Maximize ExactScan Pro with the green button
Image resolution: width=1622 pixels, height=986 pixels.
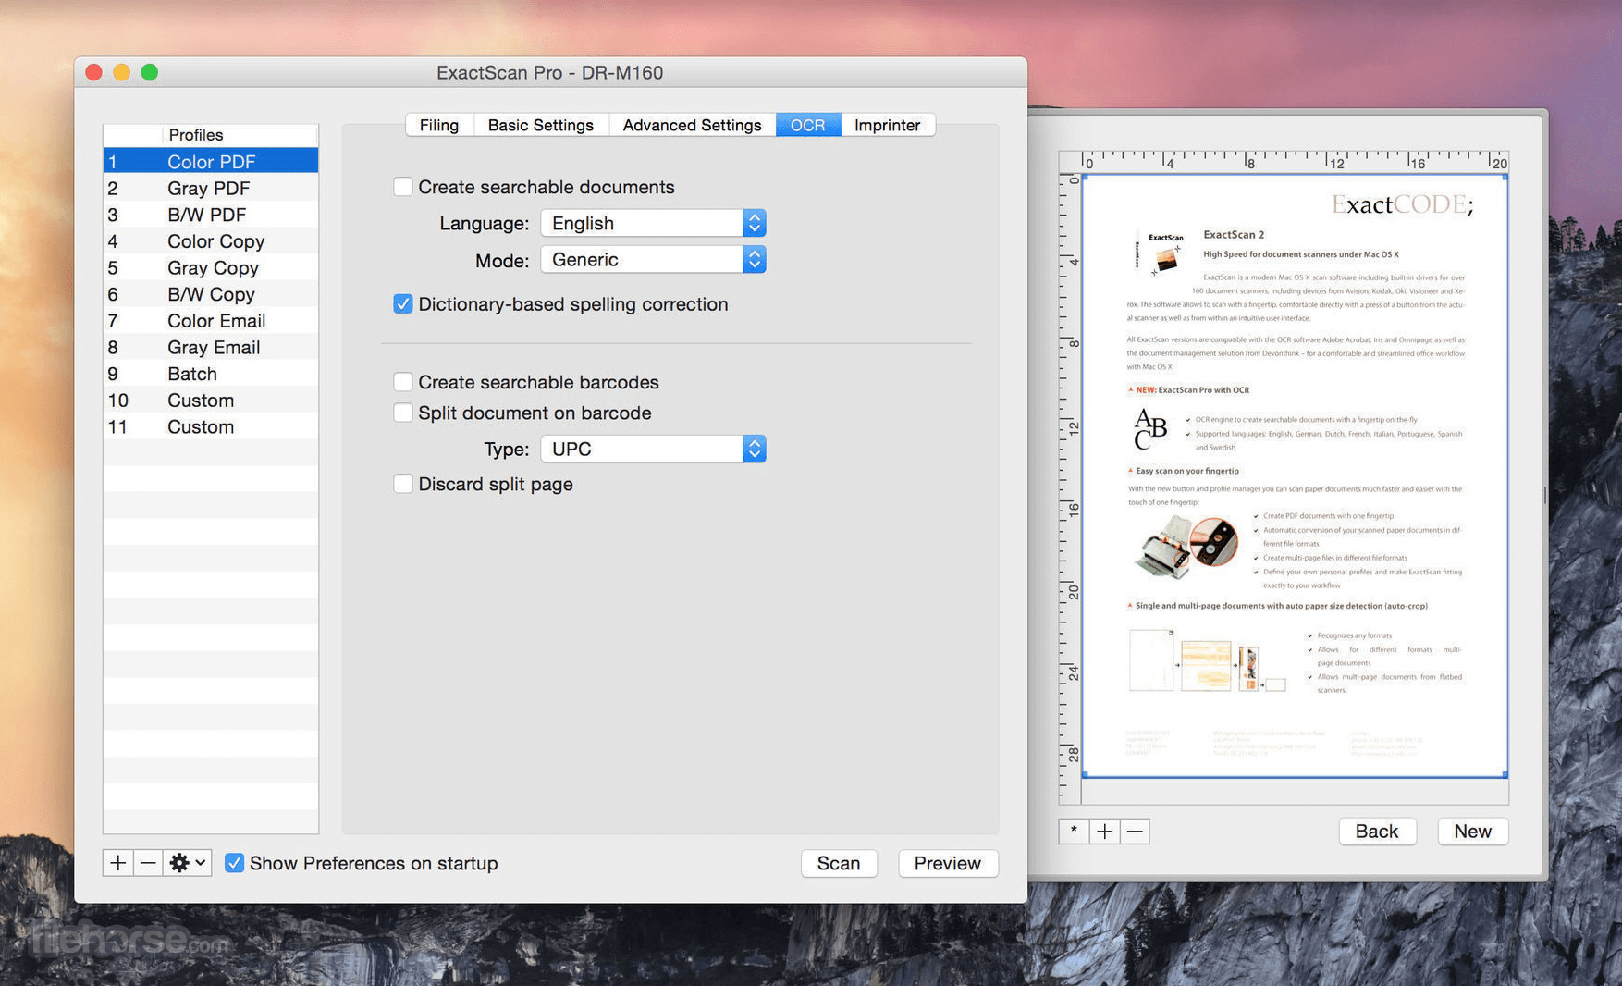click(x=149, y=72)
